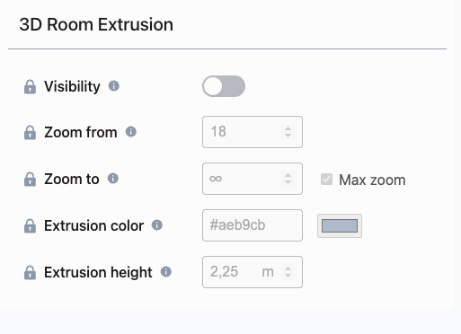Screen dimensions: 461x334
Task: Click the Zoom from field showing 18
Action: 253,132
